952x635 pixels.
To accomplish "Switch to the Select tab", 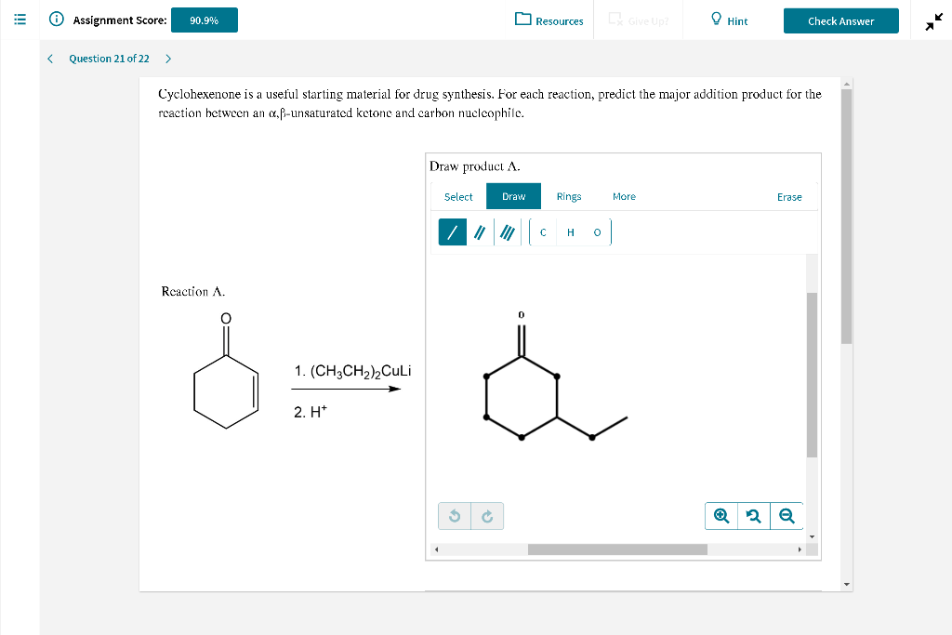I will (458, 196).
